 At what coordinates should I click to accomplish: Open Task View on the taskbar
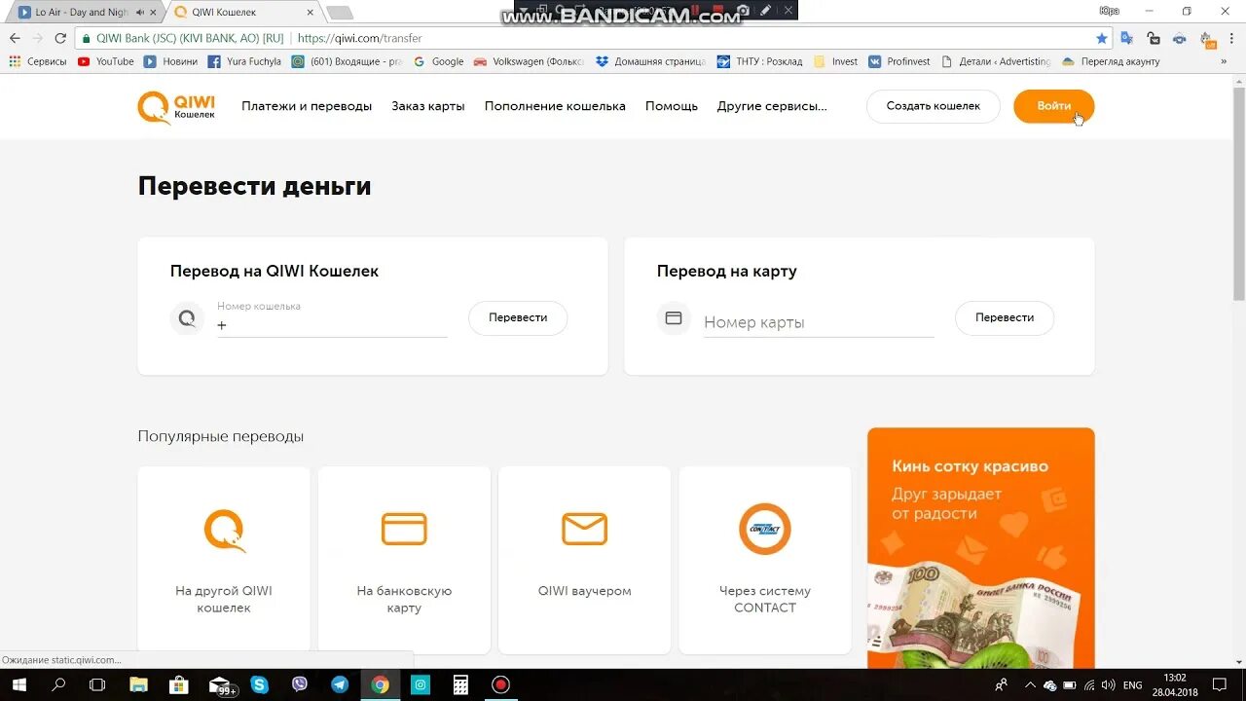97,684
